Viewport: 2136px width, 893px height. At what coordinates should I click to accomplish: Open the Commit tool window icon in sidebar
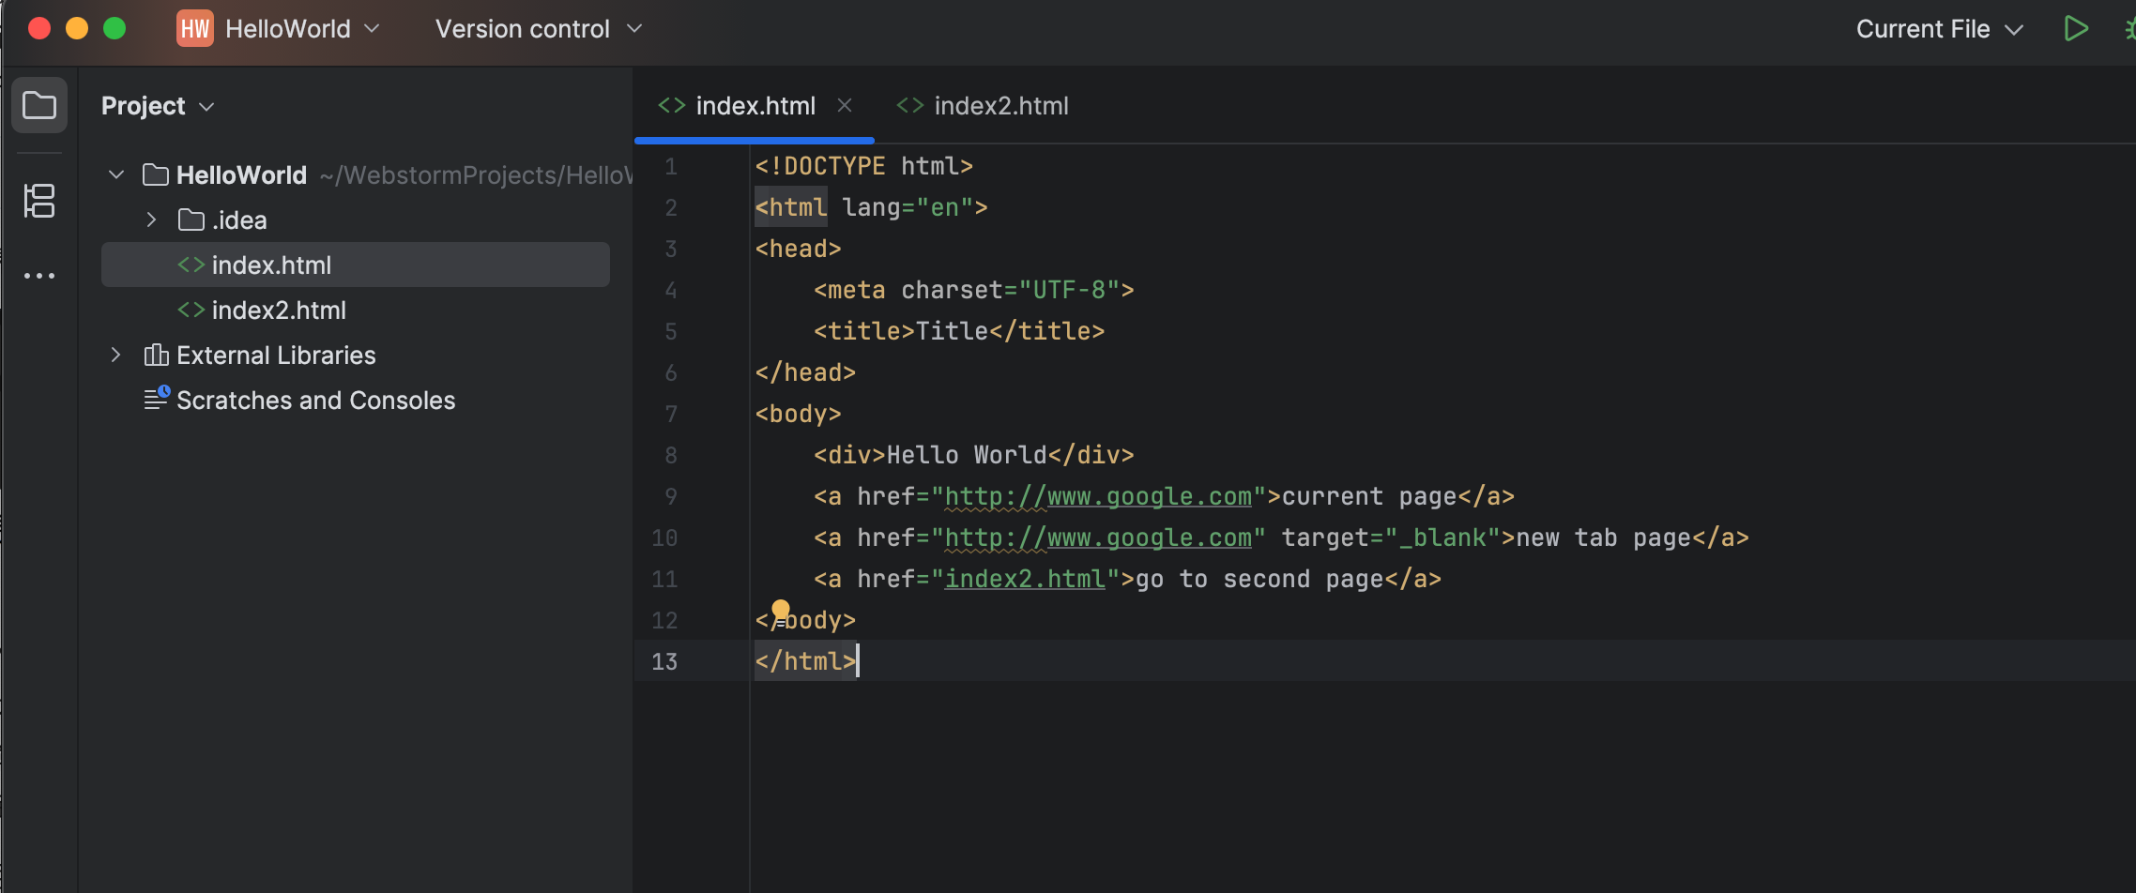coord(39,201)
